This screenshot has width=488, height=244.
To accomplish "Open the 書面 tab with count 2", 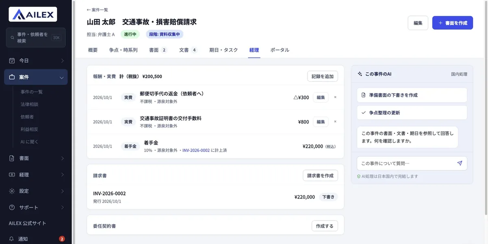I will [x=158, y=50].
